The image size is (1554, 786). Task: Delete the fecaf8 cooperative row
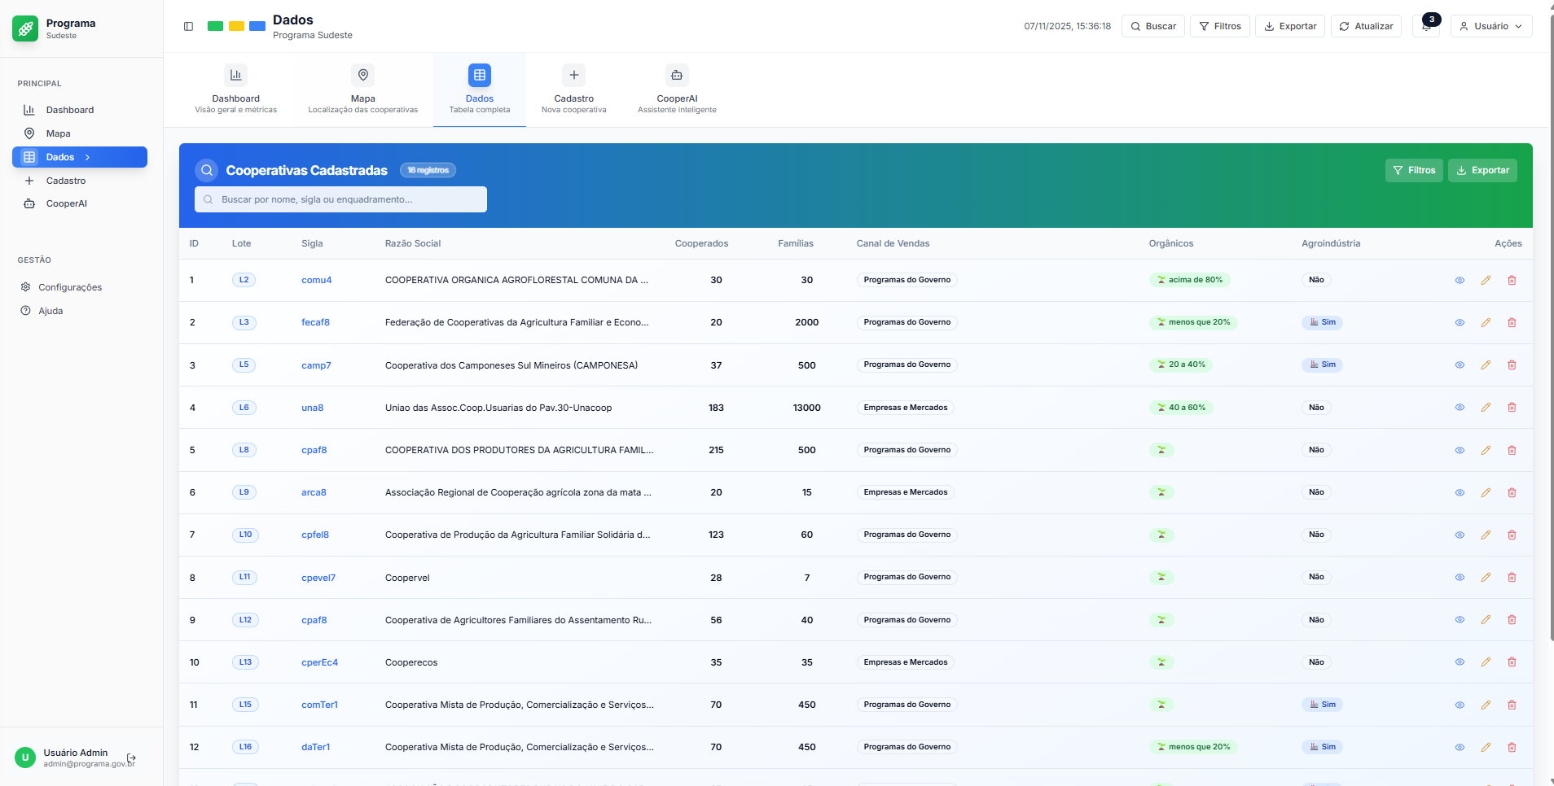(x=1512, y=323)
